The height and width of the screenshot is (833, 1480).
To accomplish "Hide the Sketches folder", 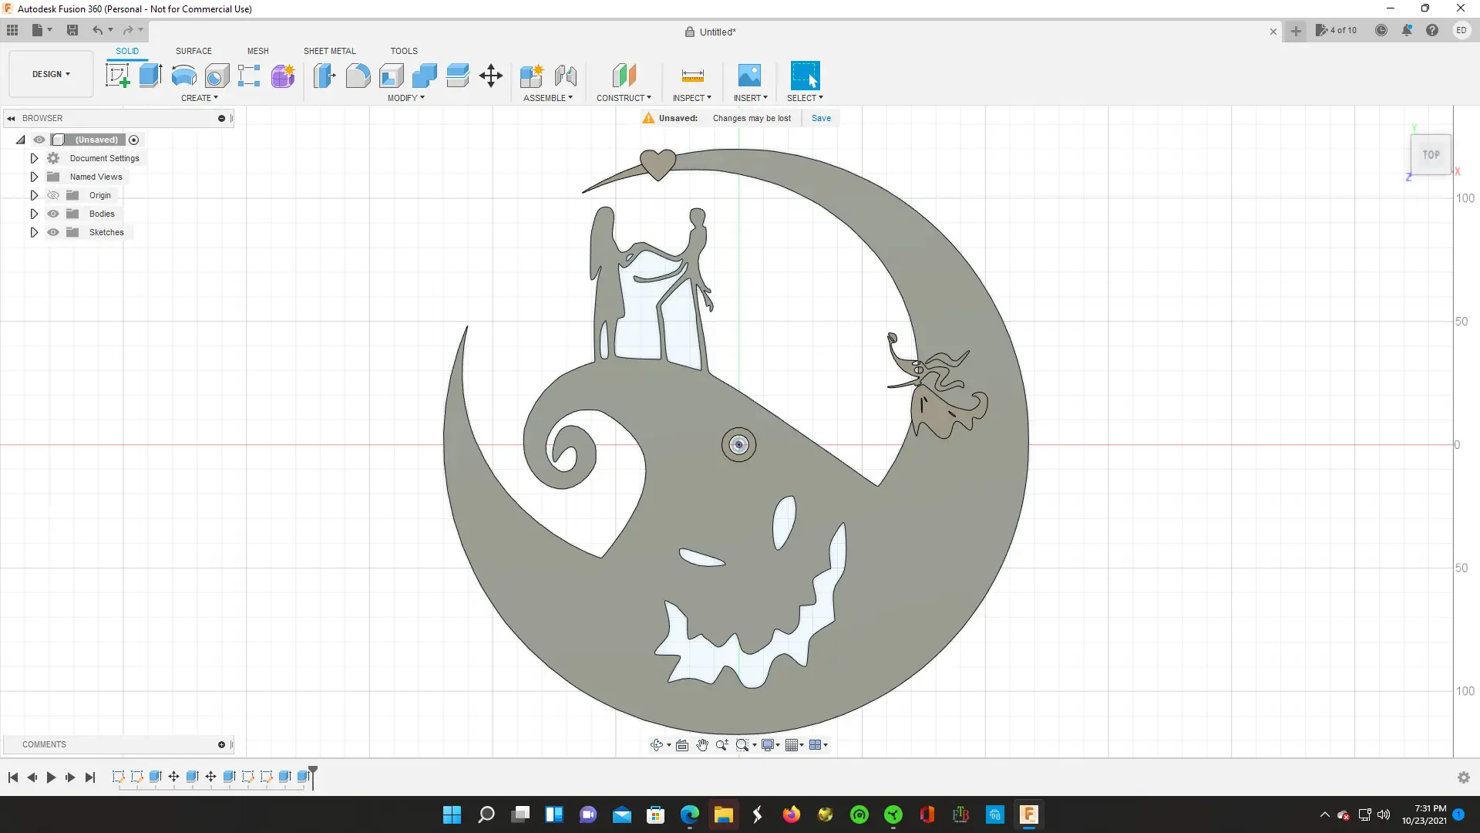I will click(53, 232).
